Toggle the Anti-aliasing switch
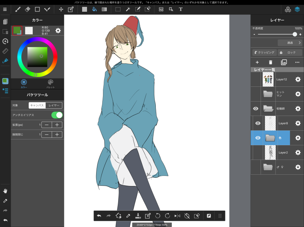Screen dimensions: 304x227 point(57,115)
